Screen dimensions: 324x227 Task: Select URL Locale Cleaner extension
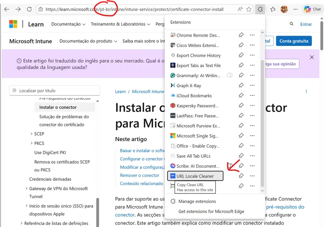(195, 176)
